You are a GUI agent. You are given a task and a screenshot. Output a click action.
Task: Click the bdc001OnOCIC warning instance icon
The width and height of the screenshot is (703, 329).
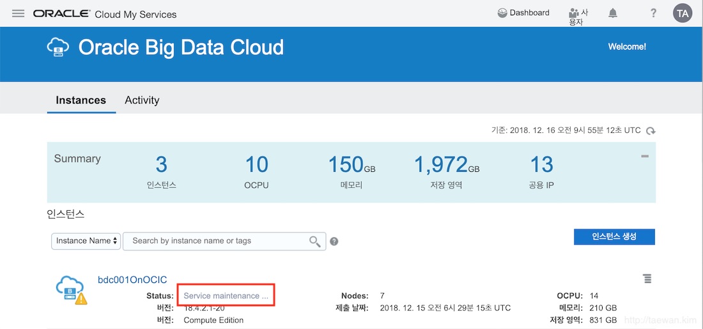pos(71,290)
